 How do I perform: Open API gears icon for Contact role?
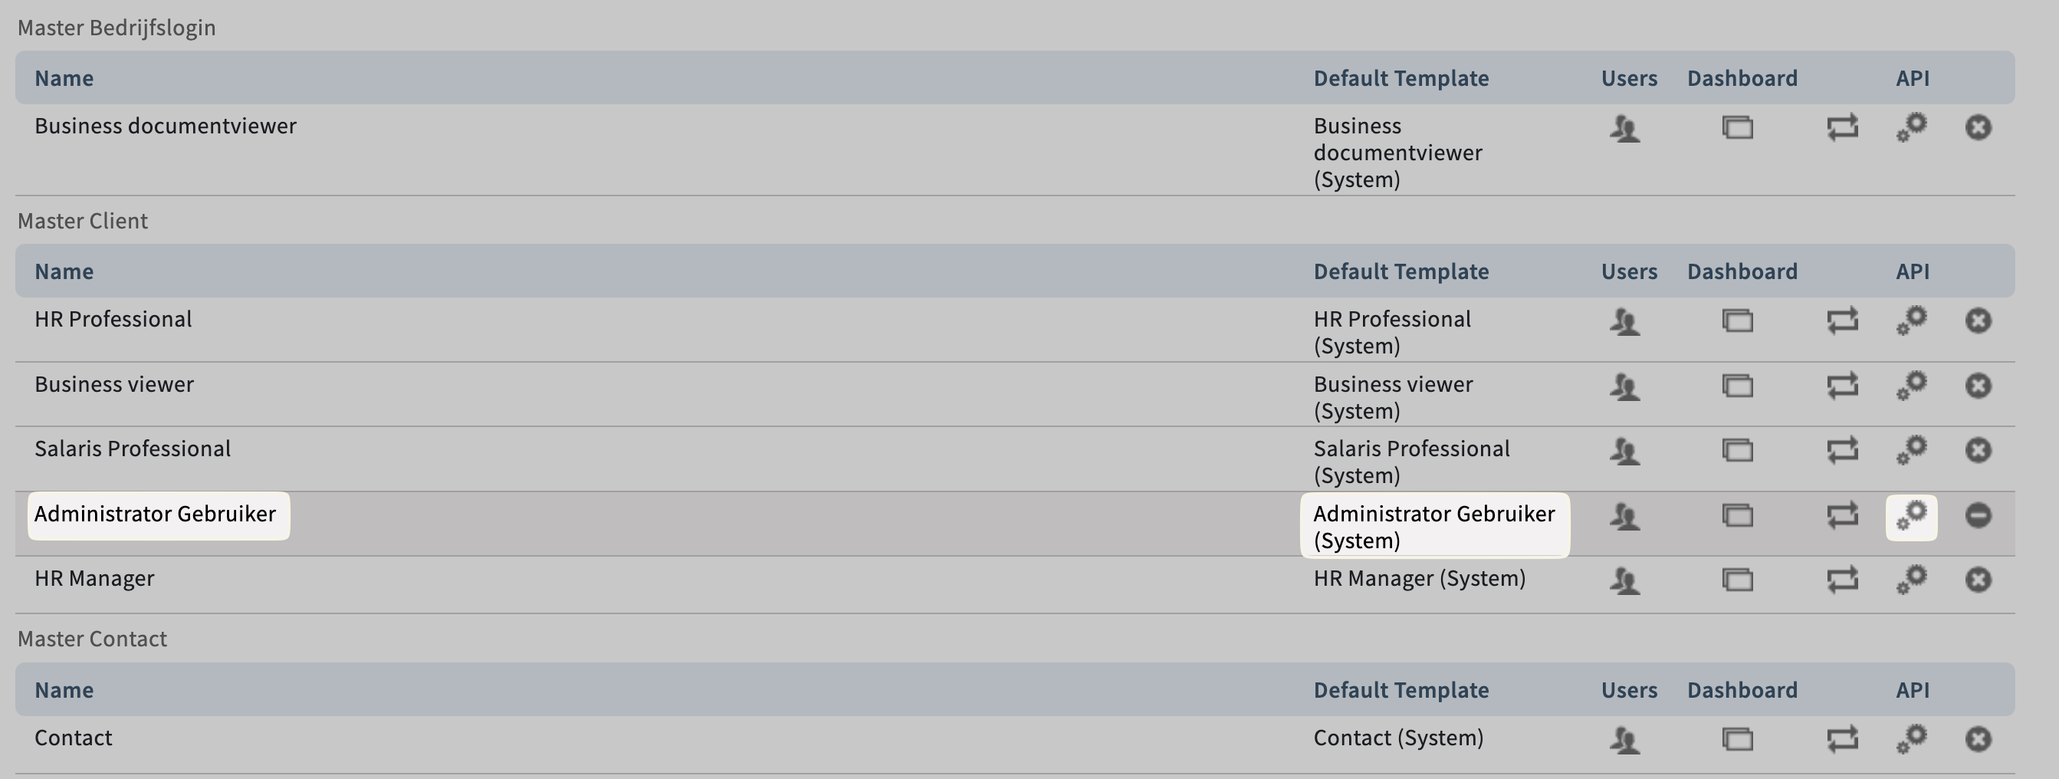[1911, 739]
